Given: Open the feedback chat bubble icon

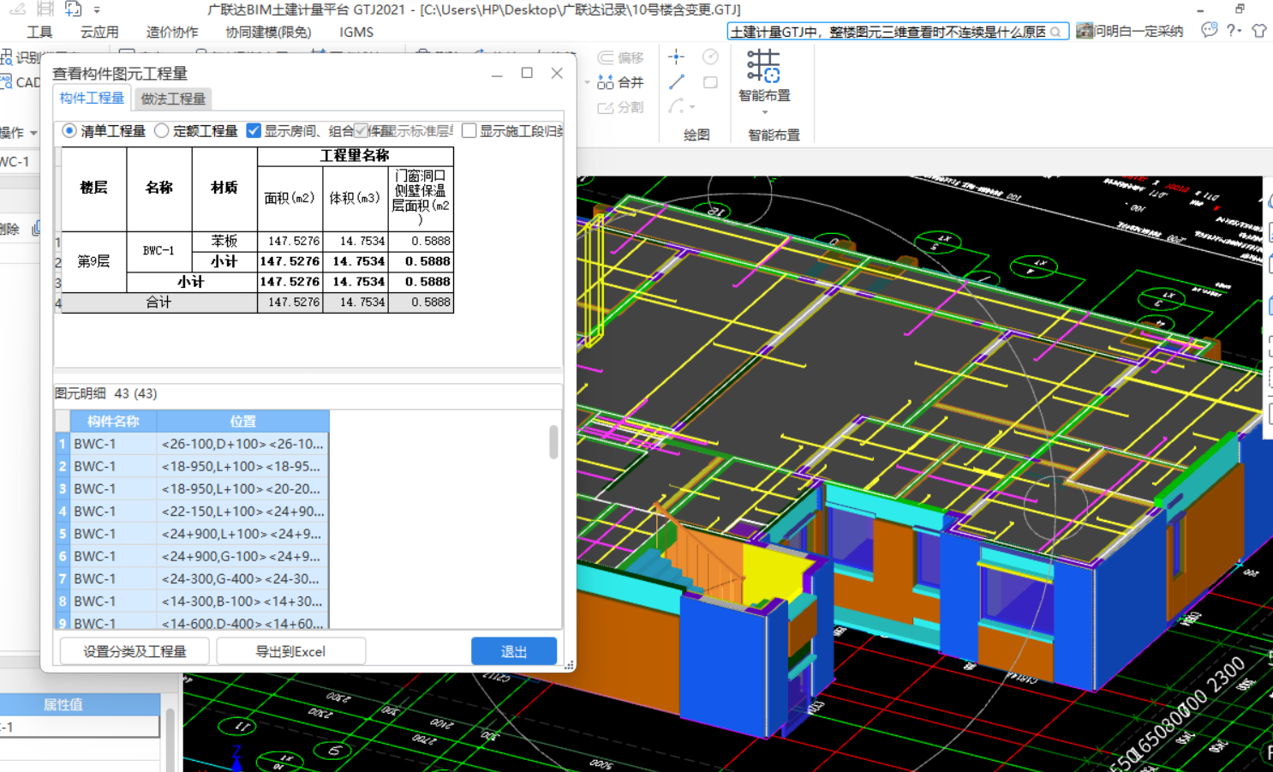Looking at the screenshot, I should [x=1209, y=31].
